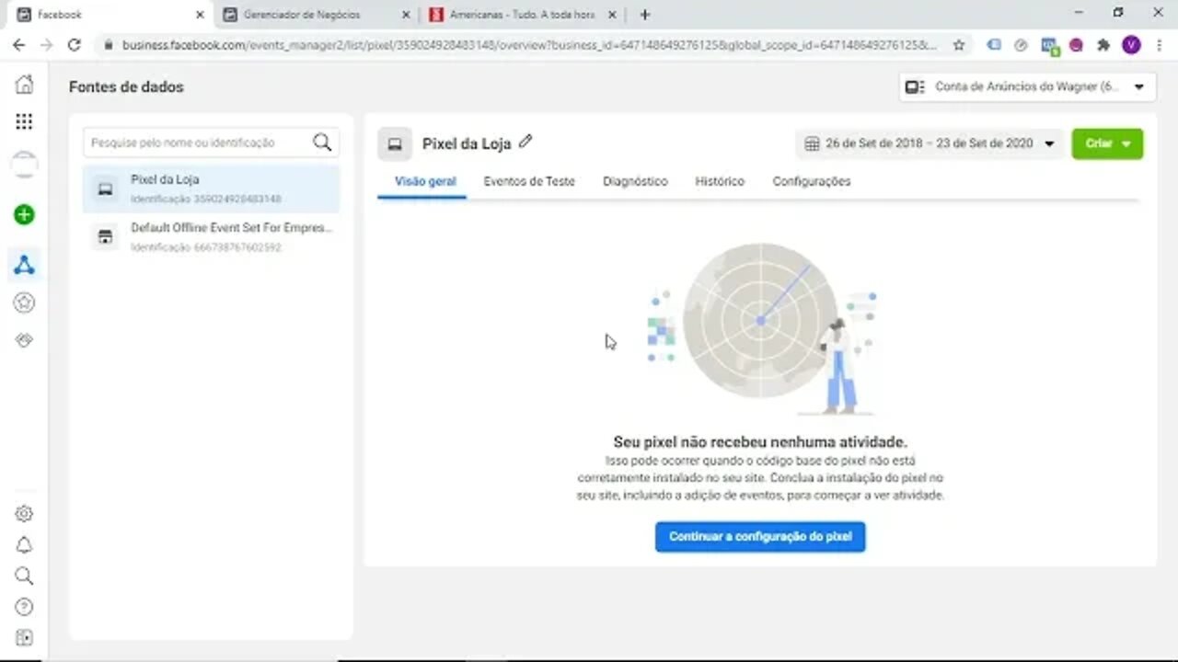Switch to Eventos de Teste tab
This screenshot has width=1178, height=662.
pos(529,181)
